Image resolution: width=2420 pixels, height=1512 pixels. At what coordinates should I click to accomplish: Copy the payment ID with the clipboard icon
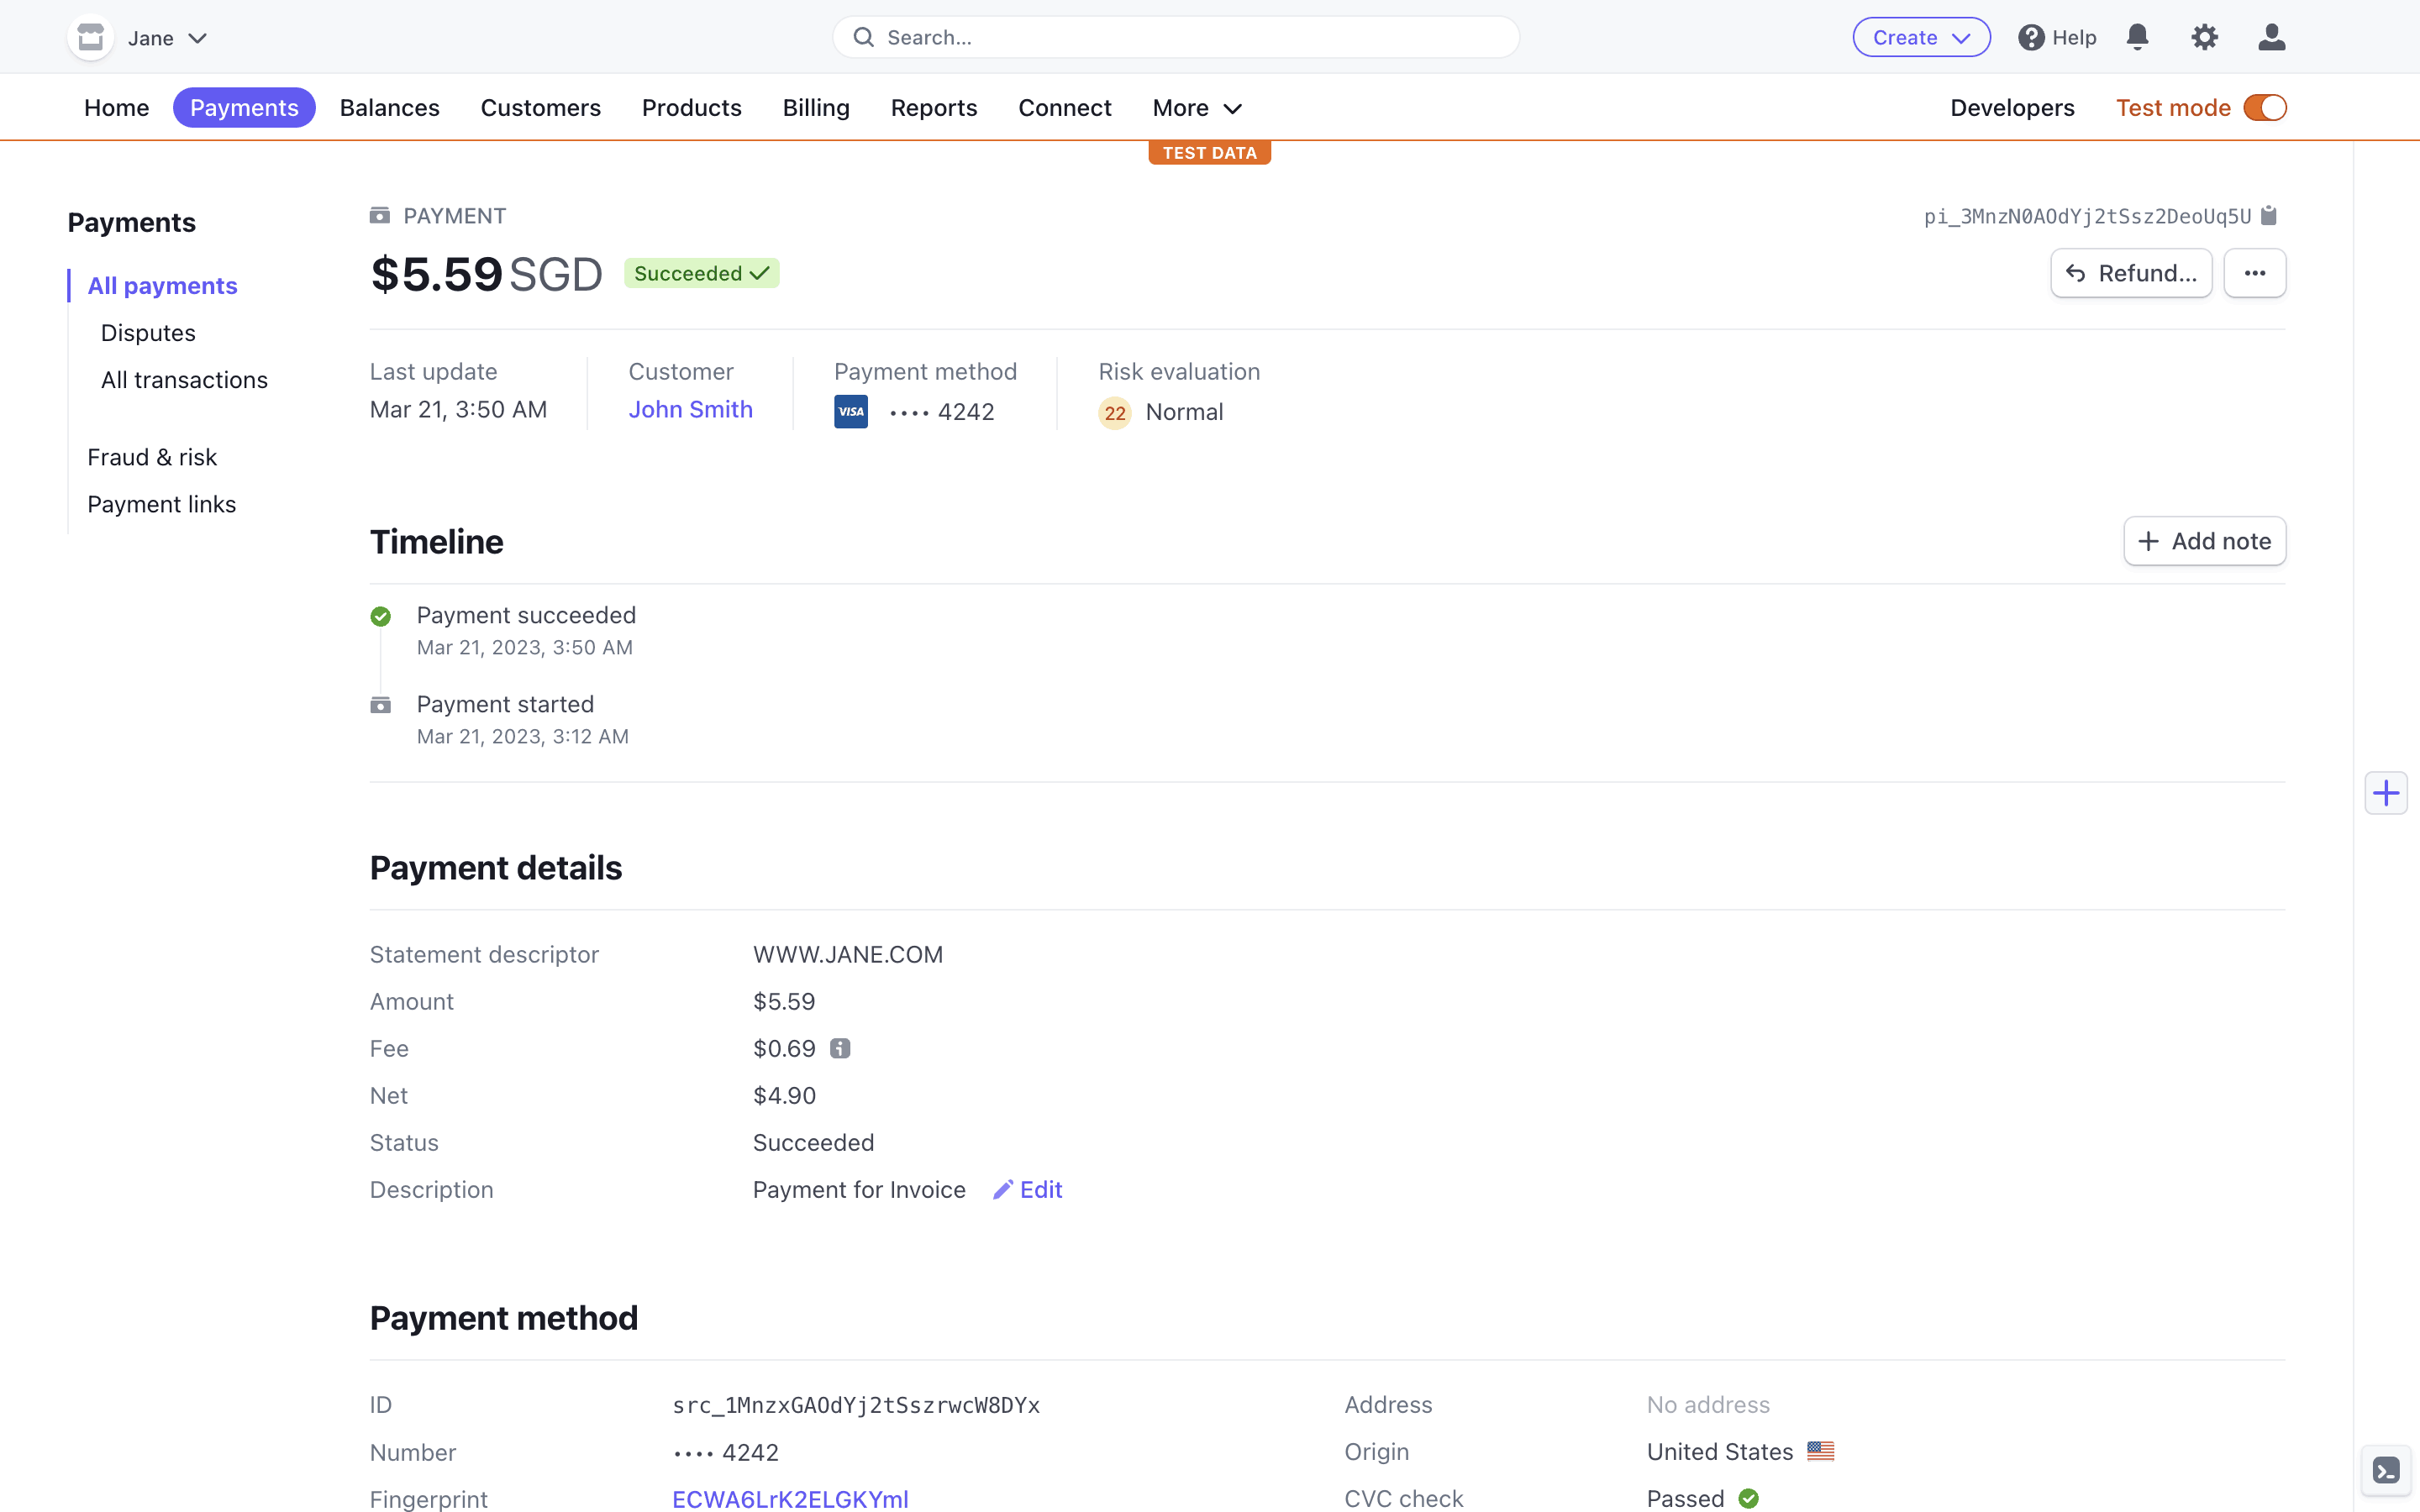(2269, 216)
